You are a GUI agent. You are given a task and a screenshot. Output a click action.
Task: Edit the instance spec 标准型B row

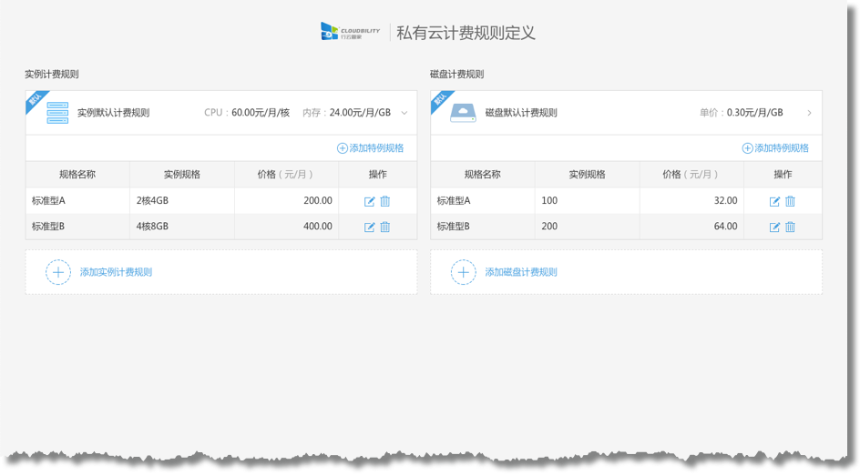370,227
